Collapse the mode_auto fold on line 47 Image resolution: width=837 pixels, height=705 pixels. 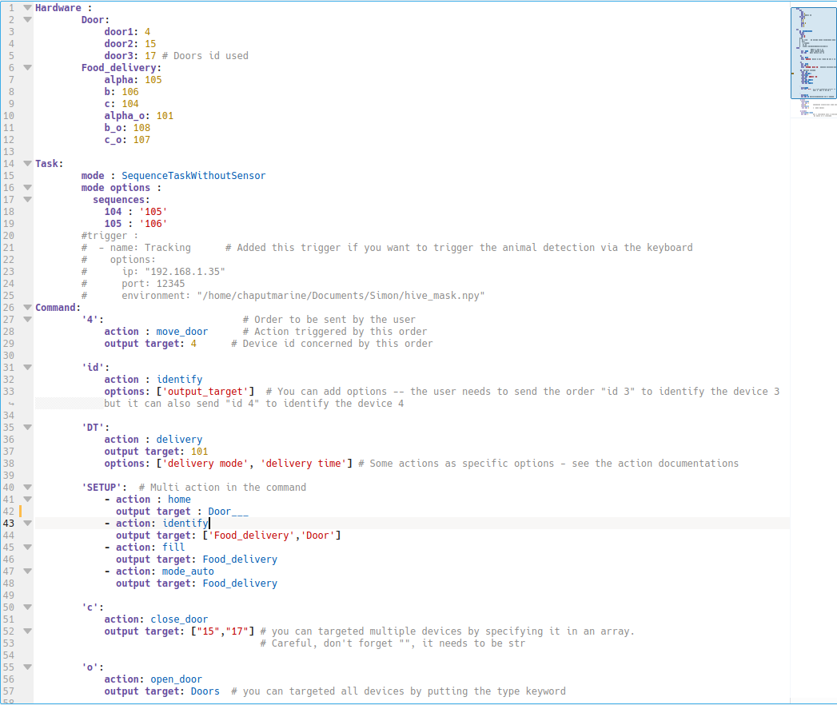tap(28, 572)
